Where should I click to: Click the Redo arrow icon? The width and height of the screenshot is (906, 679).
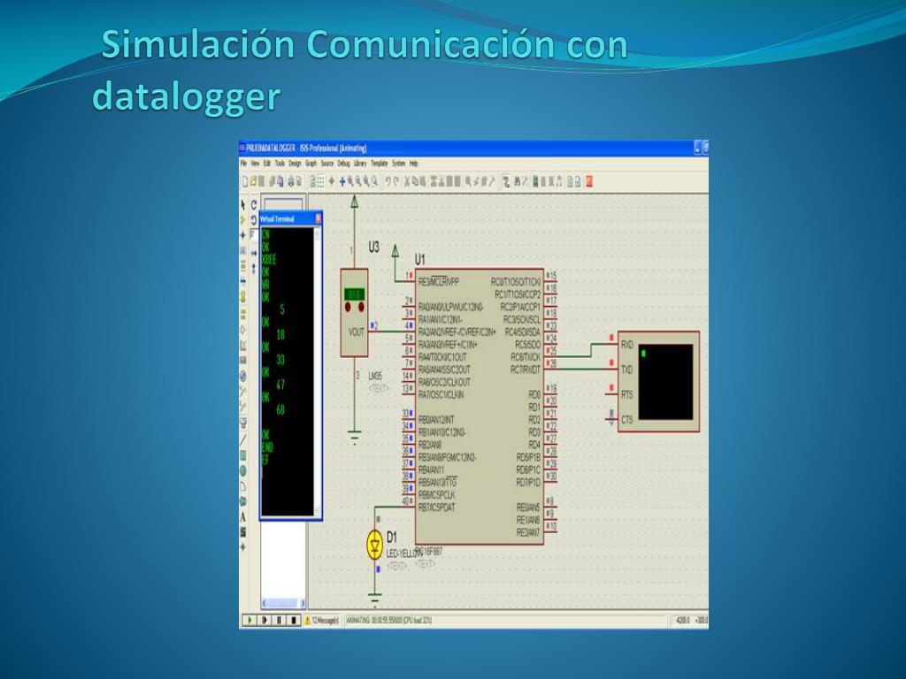(395, 182)
